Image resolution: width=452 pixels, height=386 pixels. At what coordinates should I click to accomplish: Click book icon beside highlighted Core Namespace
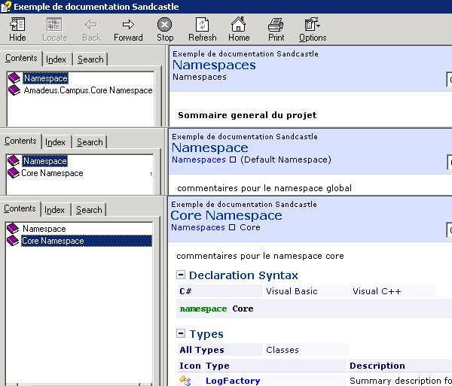tap(13, 241)
